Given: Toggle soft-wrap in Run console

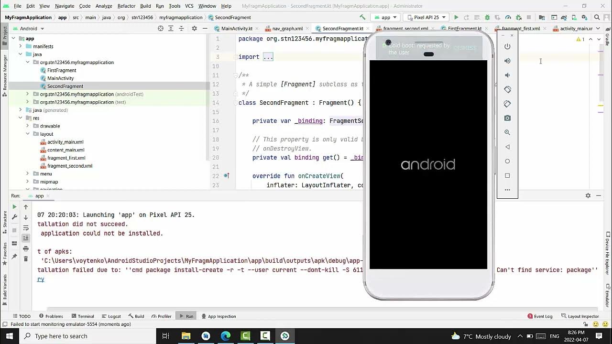Looking at the screenshot, I should tap(26, 228).
